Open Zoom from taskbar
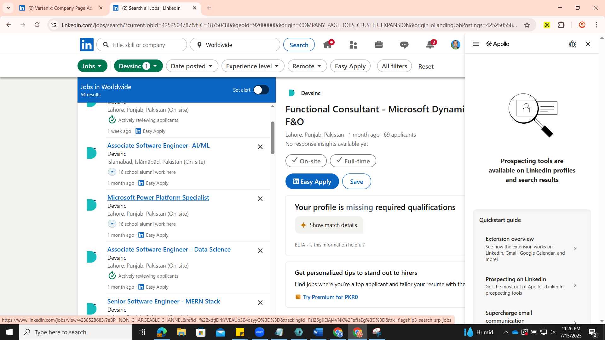This screenshot has width=605, height=340. [260, 332]
